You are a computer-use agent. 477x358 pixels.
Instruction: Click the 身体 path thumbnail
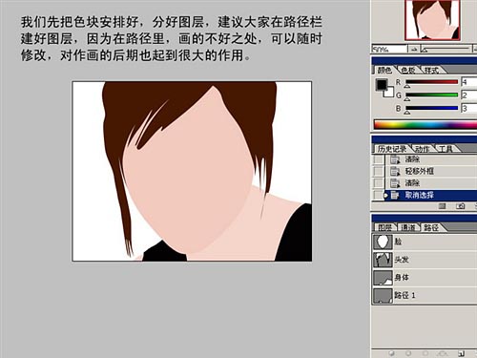[383, 278]
